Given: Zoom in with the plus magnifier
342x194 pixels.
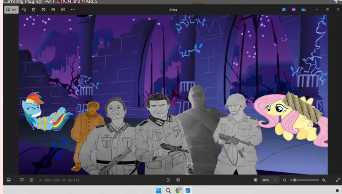Looking at the screenshot, I should pos(324,180).
